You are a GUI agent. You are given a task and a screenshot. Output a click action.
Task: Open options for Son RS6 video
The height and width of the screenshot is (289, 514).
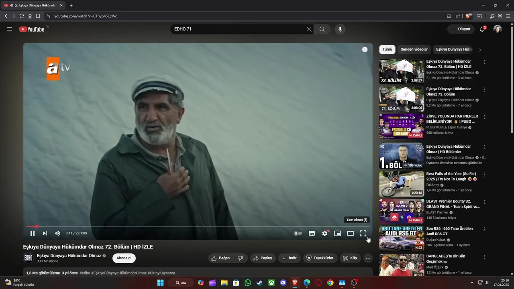pyautogui.click(x=485, y=229)
